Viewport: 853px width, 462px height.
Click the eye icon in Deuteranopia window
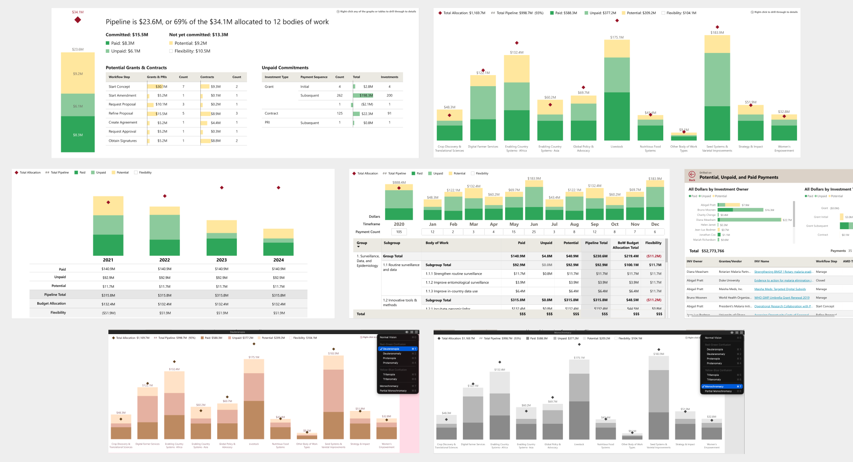point(407,332)
